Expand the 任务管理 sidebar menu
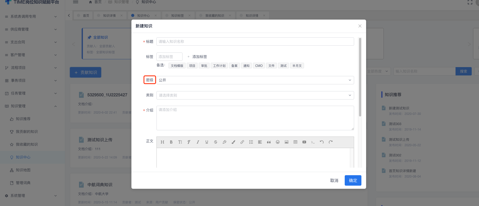The width and height of the screenshot is (479, 206). click(x=32, y=93)
